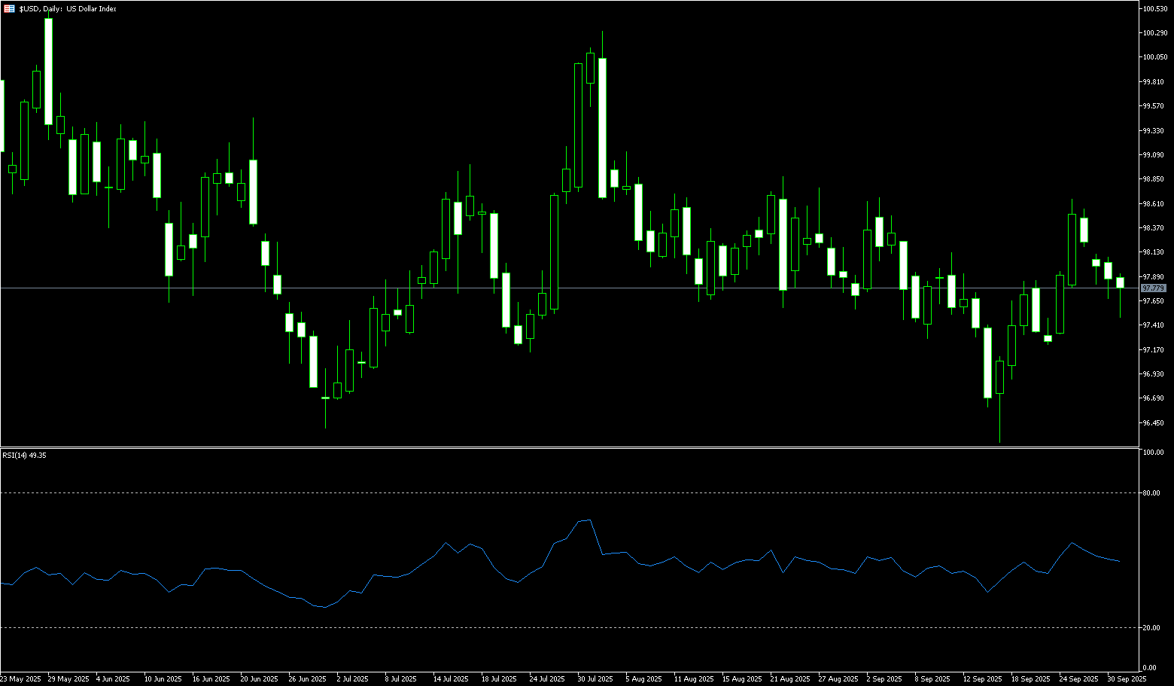Click the 96.450 price axis label
This screenshot has height=686, width=1174.
tap(1154, 423)
